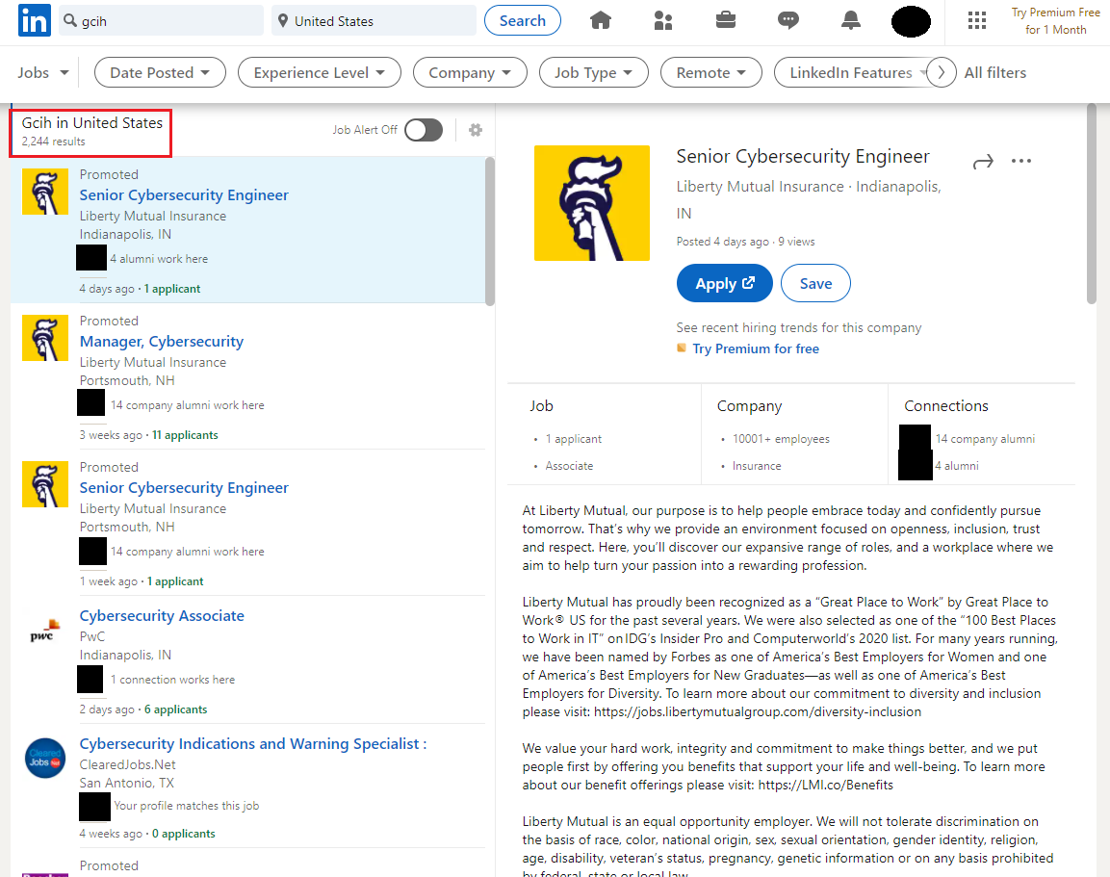Click '4 alumni work here' text

pyautogui.click(x=159, y=259)
